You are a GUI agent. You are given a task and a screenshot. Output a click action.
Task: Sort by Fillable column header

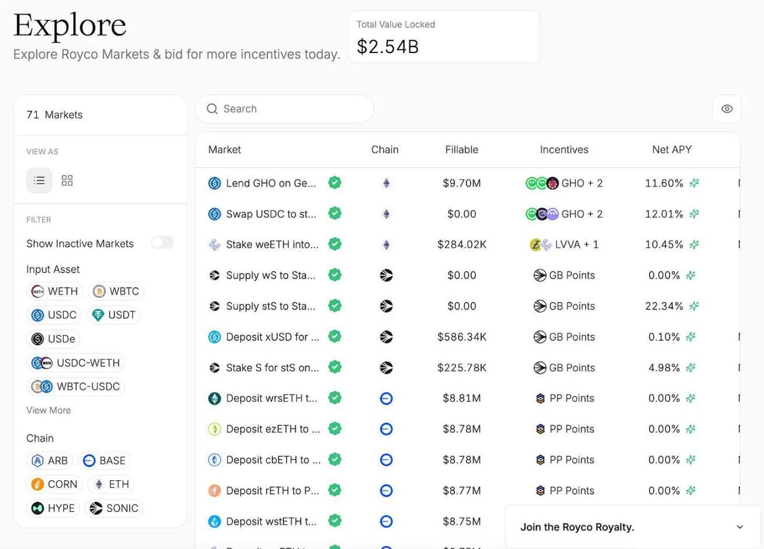pos(461,150)
